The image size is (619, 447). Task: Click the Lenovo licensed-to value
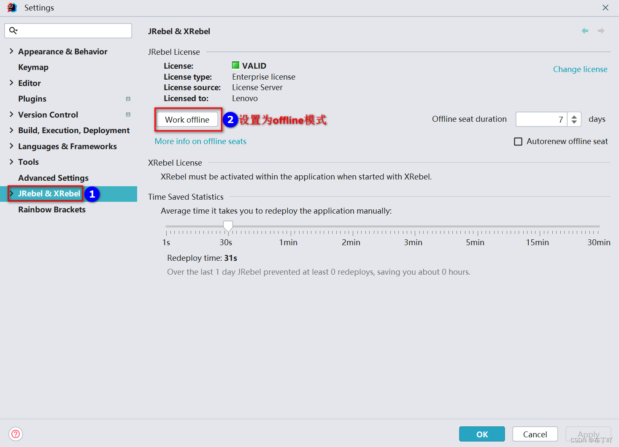tap(245, 98)
